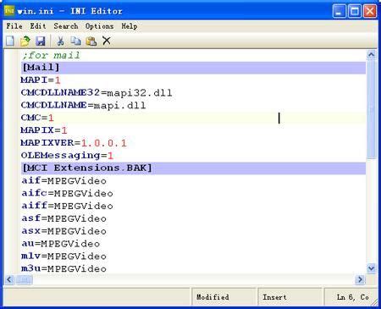381x309 pixels.
Task: Click the CMCDLLNAME32=mapi32.dll line
Action: 97,93
